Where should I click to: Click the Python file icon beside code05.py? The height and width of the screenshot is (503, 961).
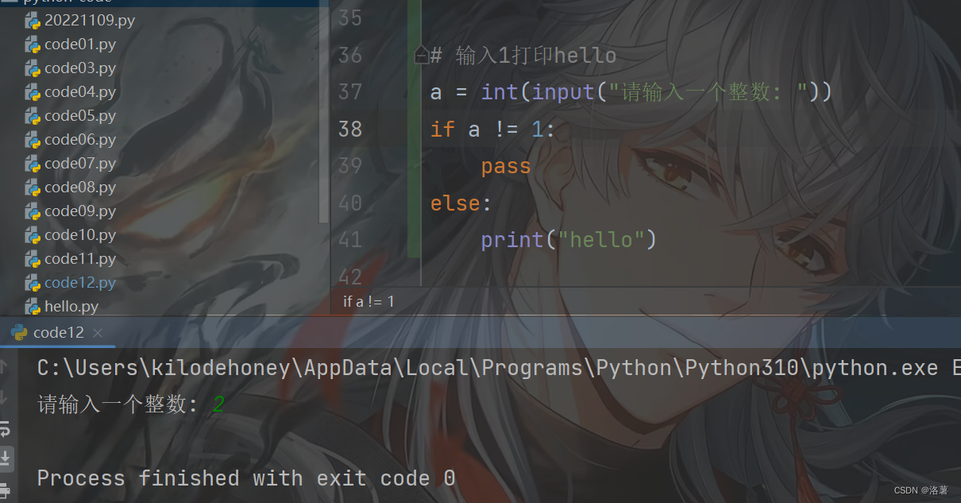click(x=33, y=116)
